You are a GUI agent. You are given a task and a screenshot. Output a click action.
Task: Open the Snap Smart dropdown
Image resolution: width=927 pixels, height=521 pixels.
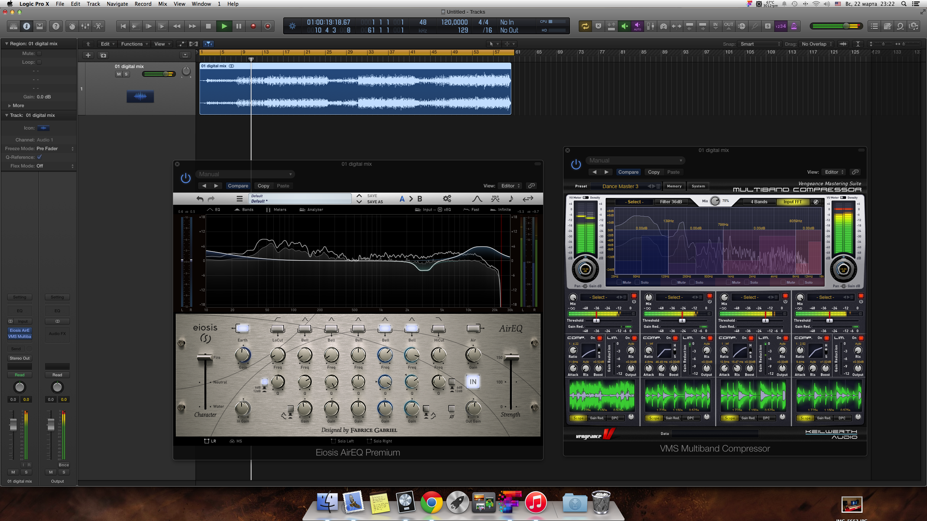pyautogui.click(x=760, y=44)
